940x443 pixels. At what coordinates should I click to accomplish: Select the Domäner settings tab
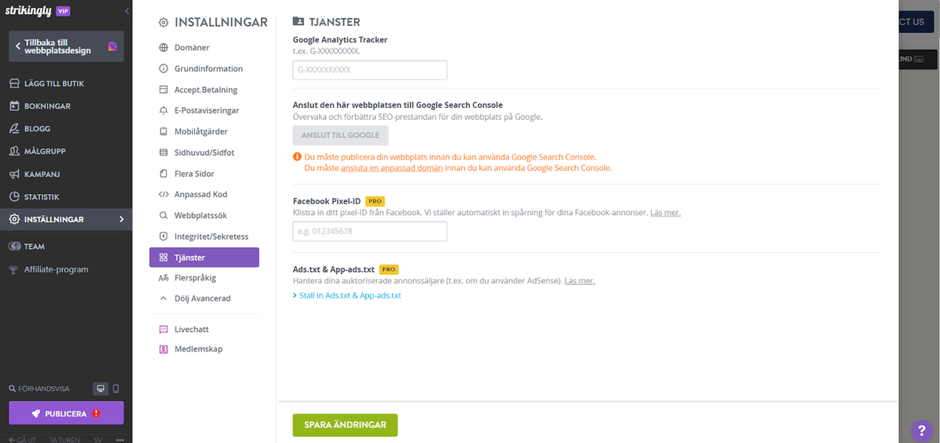coord(192,48)
